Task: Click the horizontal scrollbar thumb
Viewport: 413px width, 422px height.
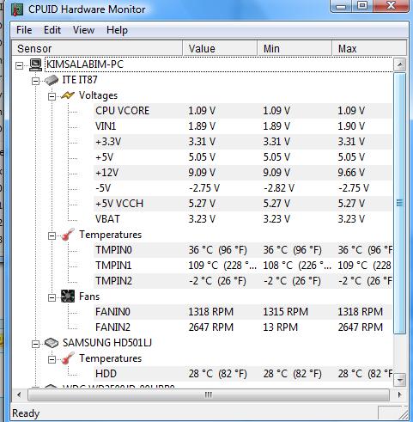Action: 209,394
